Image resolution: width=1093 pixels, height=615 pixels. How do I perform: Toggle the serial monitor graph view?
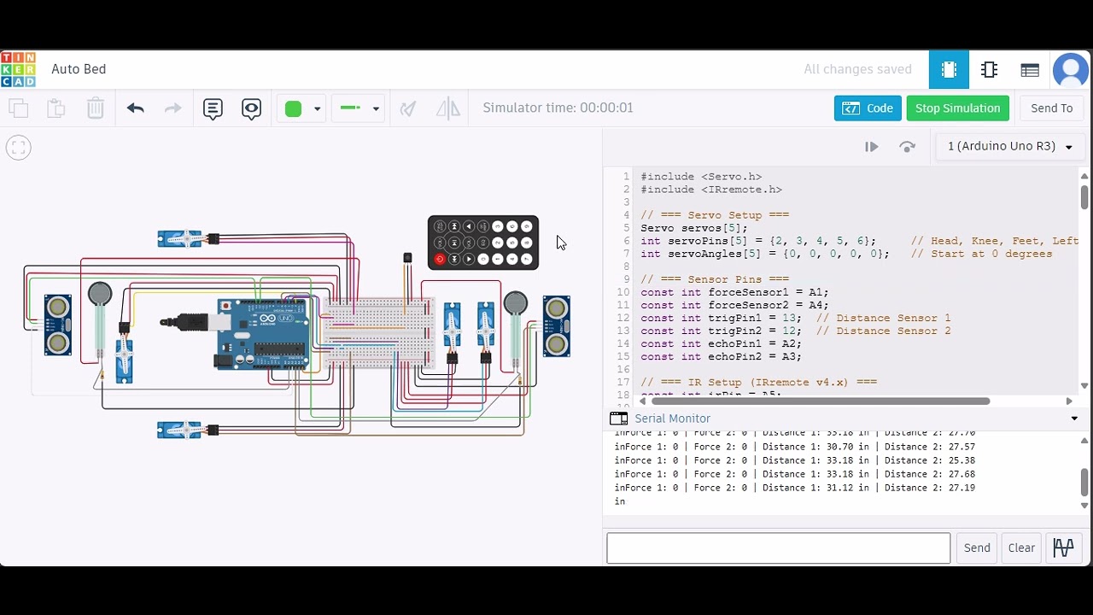pos(1064,548)
